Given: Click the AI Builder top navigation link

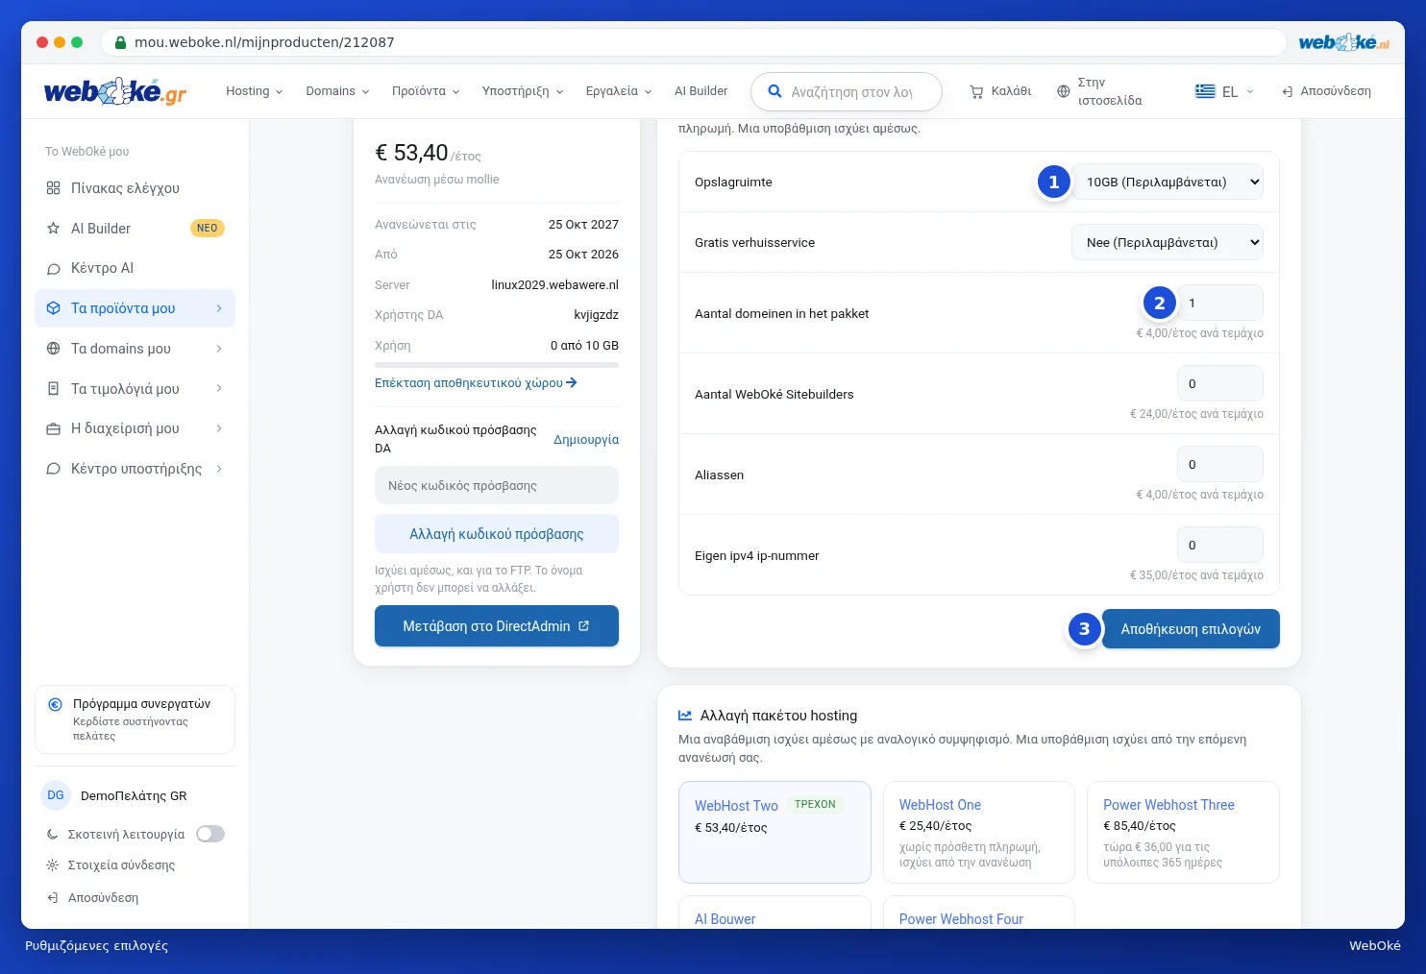Looking at the screenshot, I should point(701,91).
